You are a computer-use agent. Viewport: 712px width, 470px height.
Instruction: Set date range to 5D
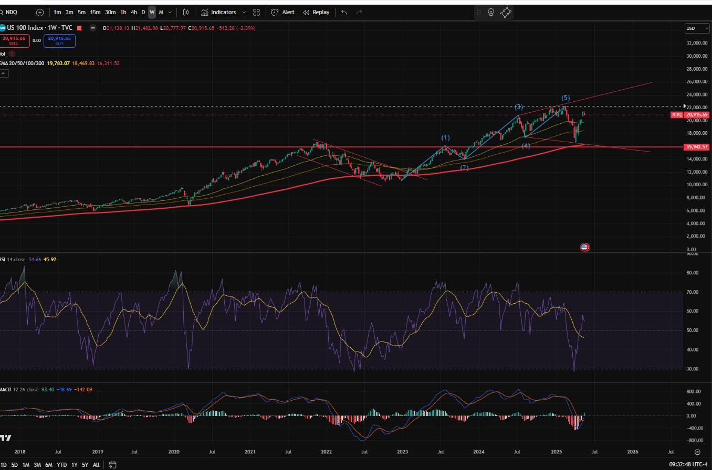point(14,465)
